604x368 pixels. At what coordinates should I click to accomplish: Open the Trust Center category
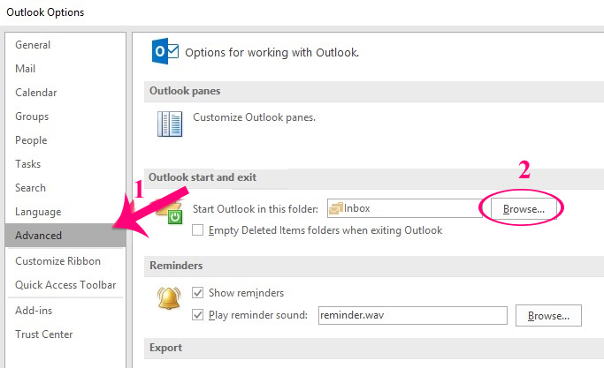(x=44, y=334)
